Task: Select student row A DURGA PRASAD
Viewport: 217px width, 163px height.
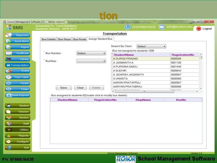Action: click(155, 59)
